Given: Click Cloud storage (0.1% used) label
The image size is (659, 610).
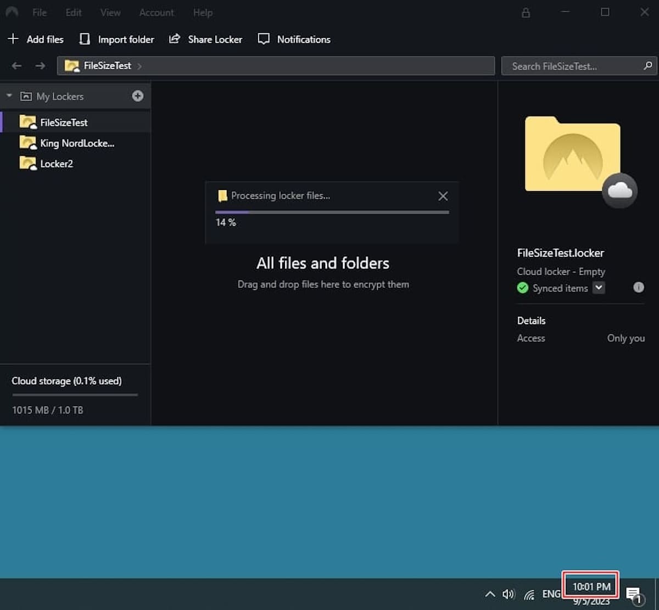Looking at the screenshot, I should point(66,380).
